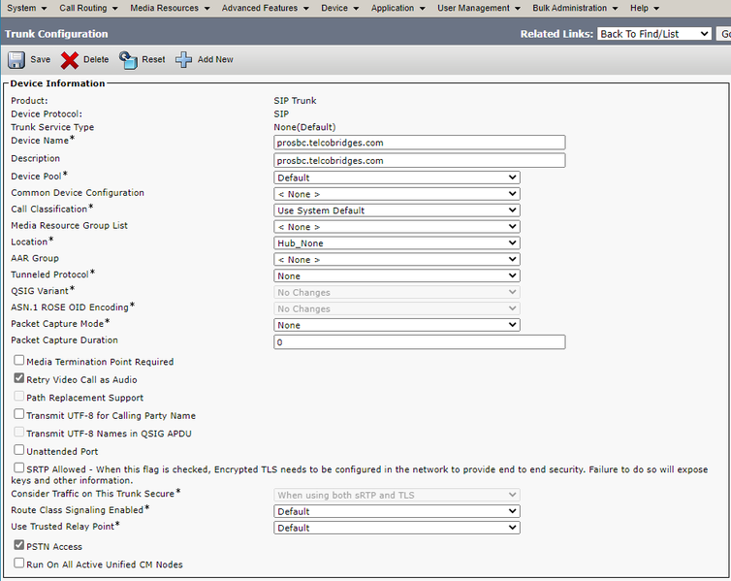Image resolution: width=731 pixels, height=581 pixels.
Task: Open the Route Class Signaling Enabled dropdown
Action: [397, 511]
